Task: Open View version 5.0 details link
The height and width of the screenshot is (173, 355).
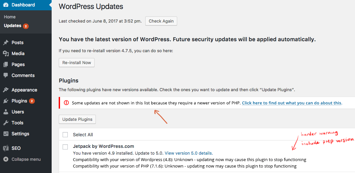Action: tap(188, 153)
